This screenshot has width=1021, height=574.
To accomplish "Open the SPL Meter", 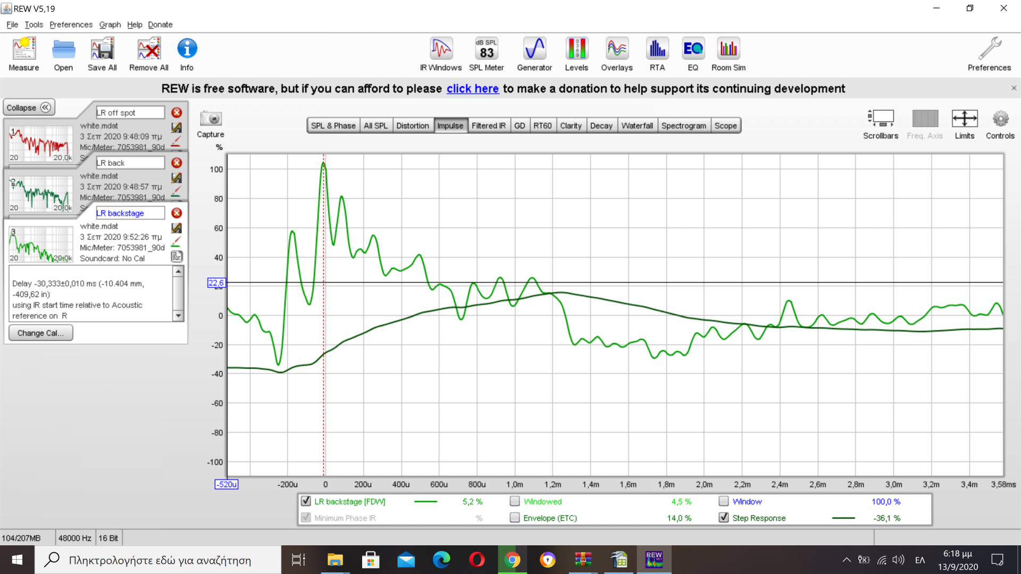I will (x=487, y=54).
